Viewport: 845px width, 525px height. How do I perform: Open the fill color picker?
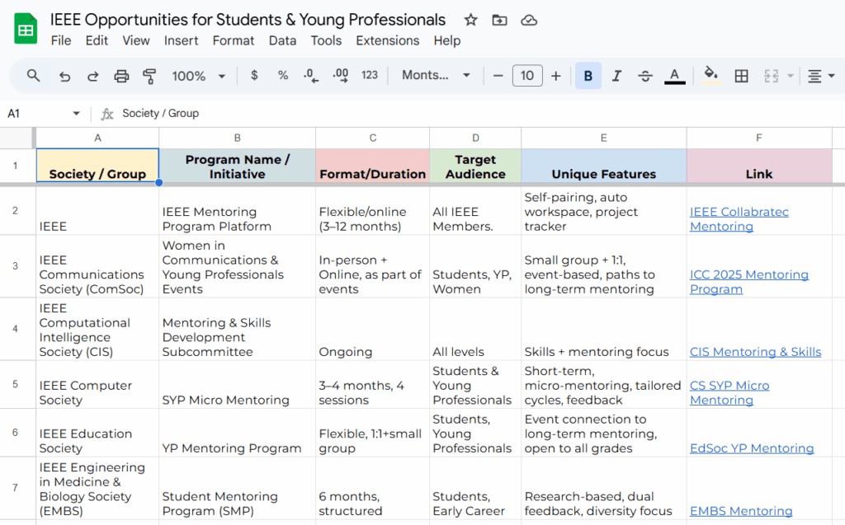pyautogui.click(x=710, y=76)
